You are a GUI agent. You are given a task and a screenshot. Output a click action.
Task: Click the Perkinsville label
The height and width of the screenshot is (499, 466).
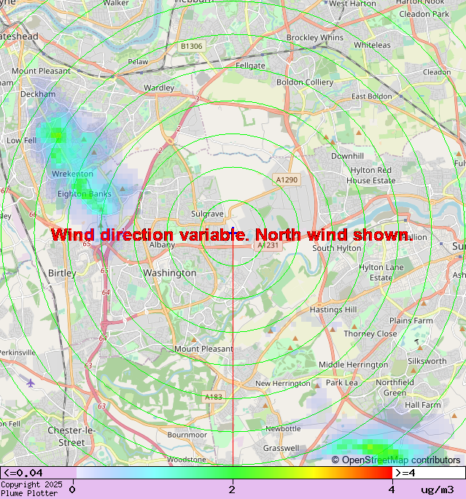pyautogui.click(x=18, y=352)
